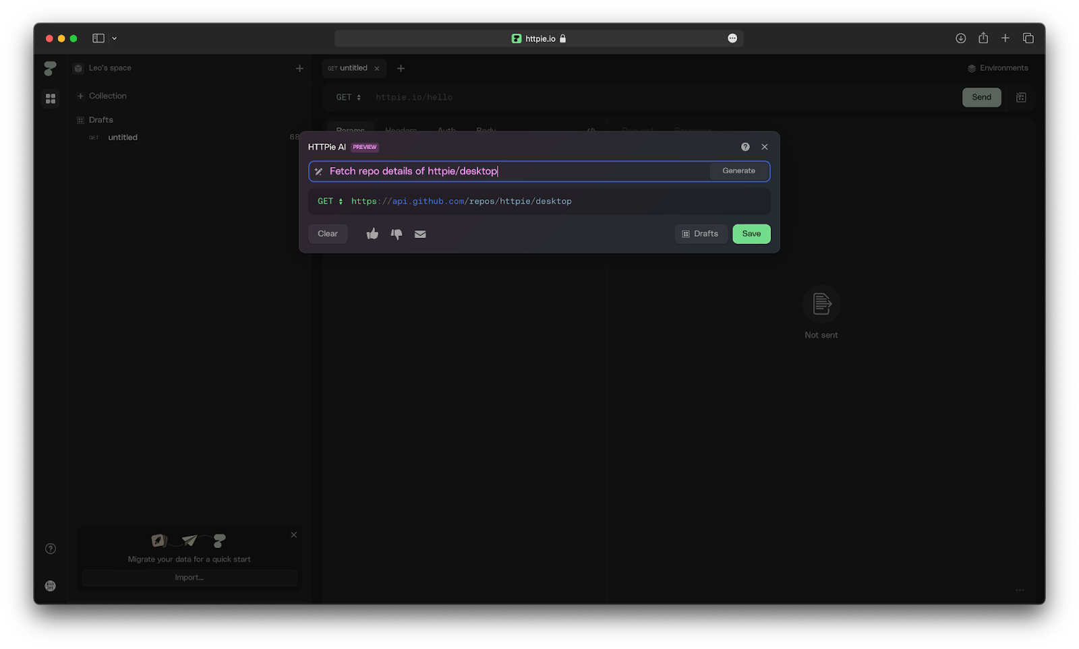Change GET method in generated AI request

330,201
